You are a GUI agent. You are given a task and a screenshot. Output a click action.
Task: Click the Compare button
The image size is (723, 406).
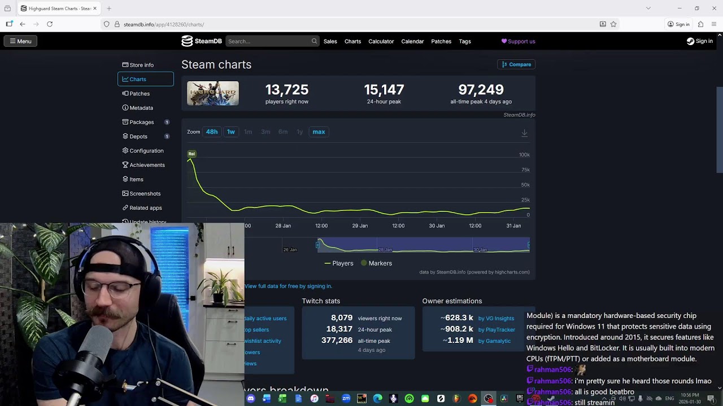pyautogui.click(x=516, y=64)
